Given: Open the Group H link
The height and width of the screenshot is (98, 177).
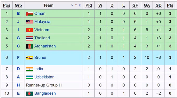Looking at the screenshot, I should coord(18,85).
